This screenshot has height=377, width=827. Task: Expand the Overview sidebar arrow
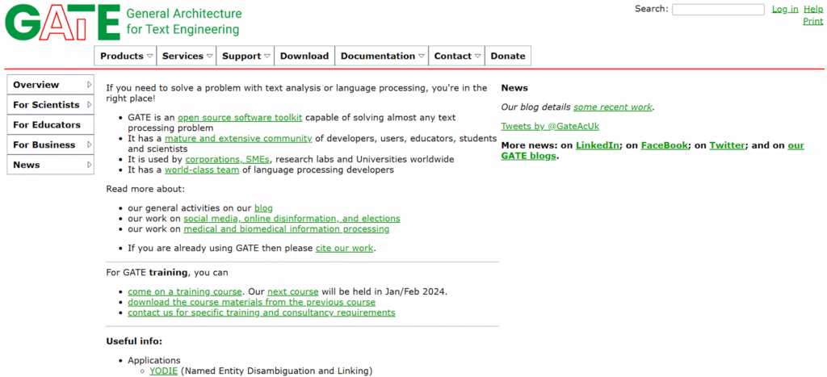[x=89, y=85]
